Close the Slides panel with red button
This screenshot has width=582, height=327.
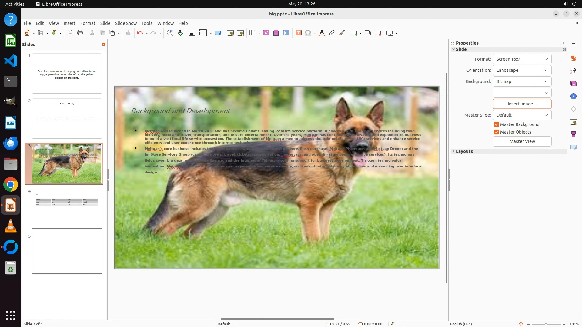tap(103, 45)
